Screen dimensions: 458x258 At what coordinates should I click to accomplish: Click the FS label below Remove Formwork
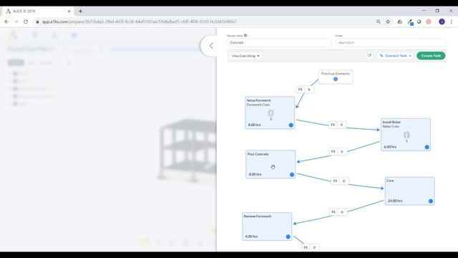pos(306,247)
